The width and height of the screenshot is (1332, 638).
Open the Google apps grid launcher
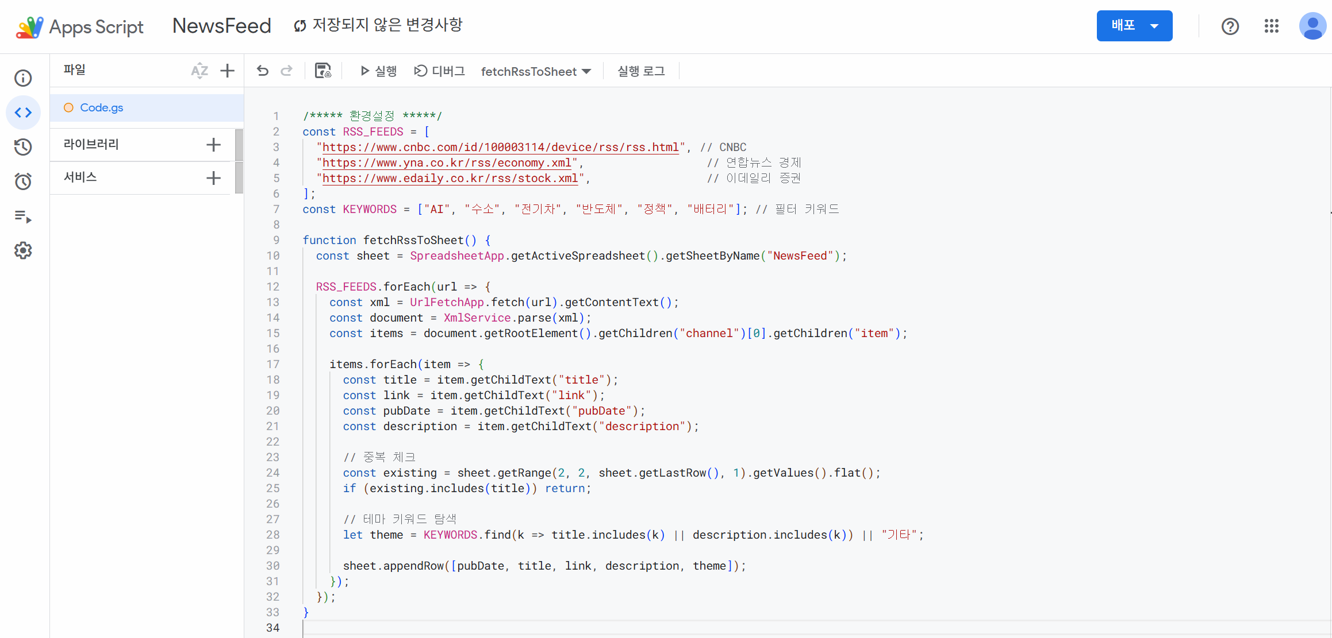point(1271,26)
